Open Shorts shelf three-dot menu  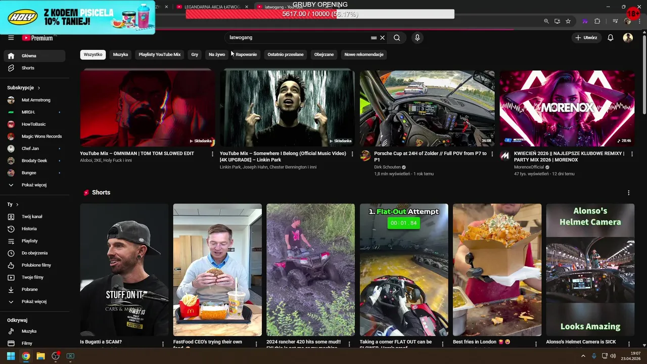click(629, 193)
